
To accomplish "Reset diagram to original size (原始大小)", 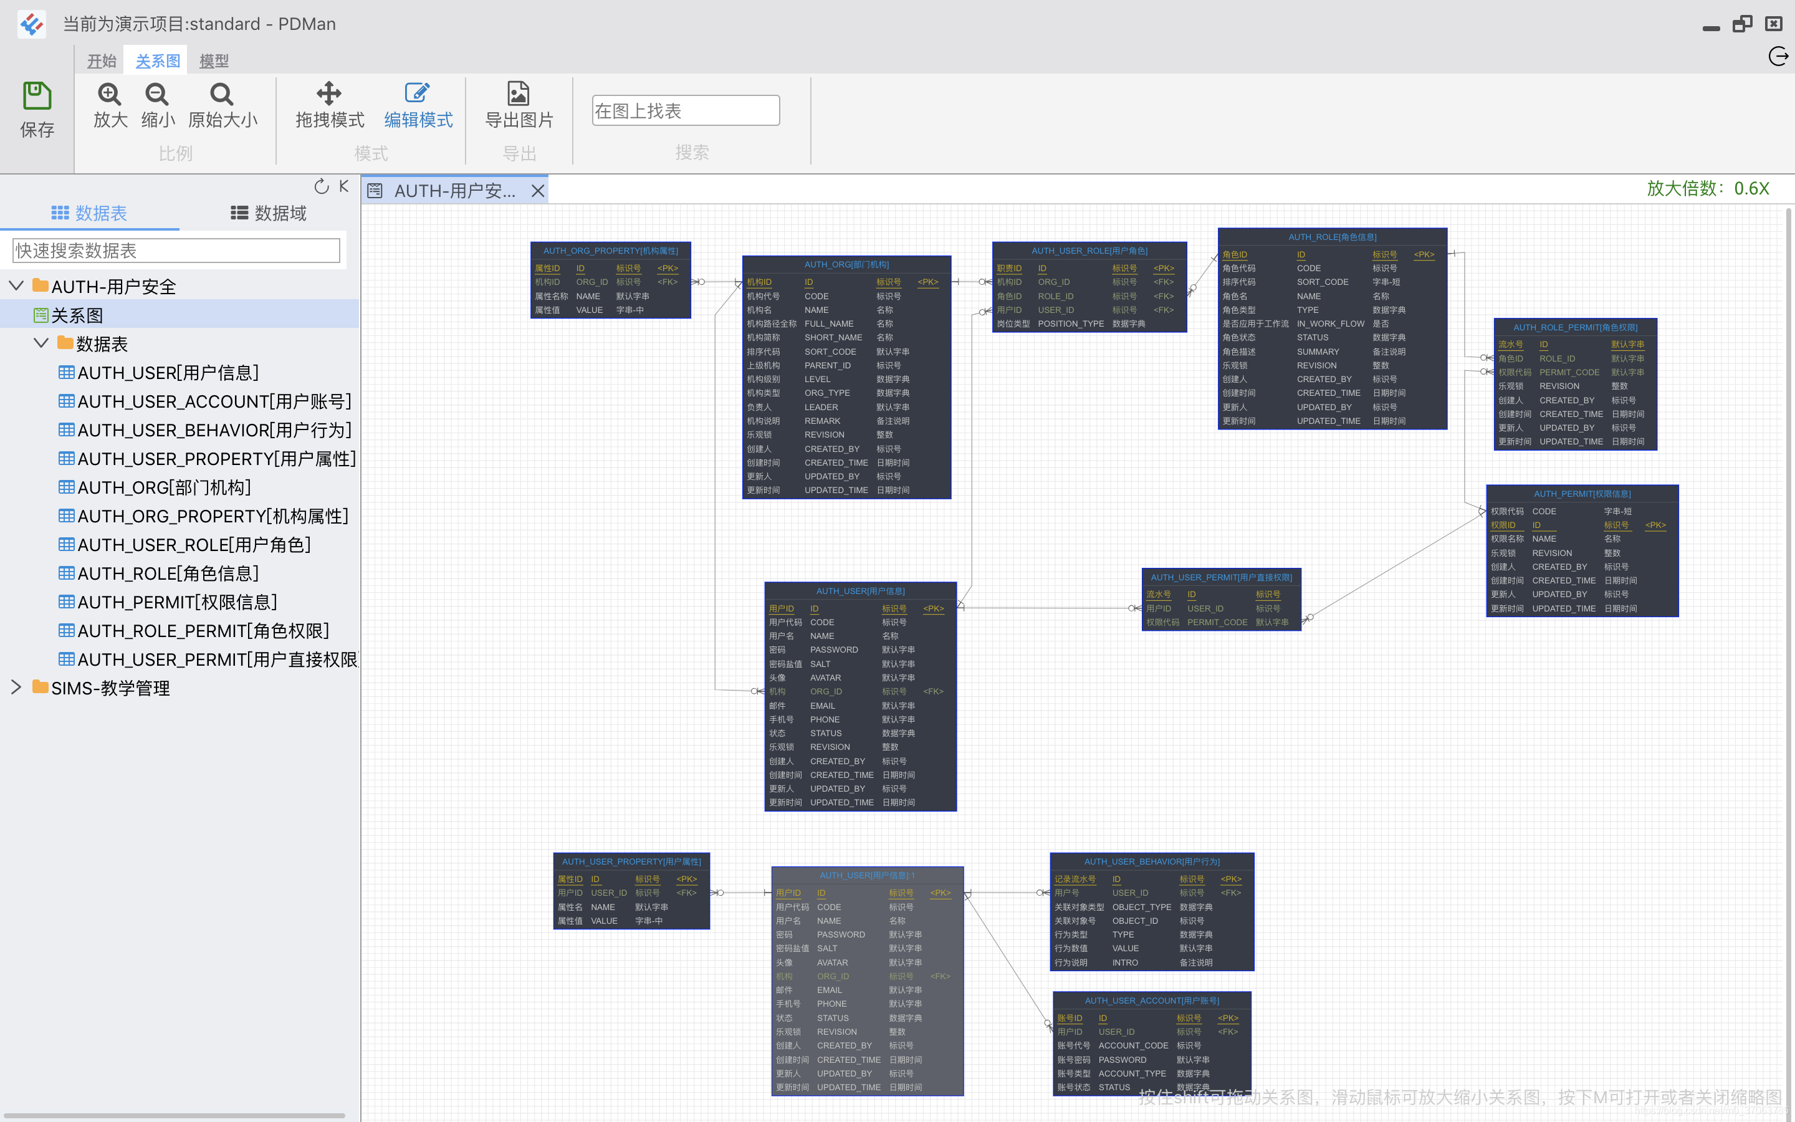I will (x=223, y=106).
